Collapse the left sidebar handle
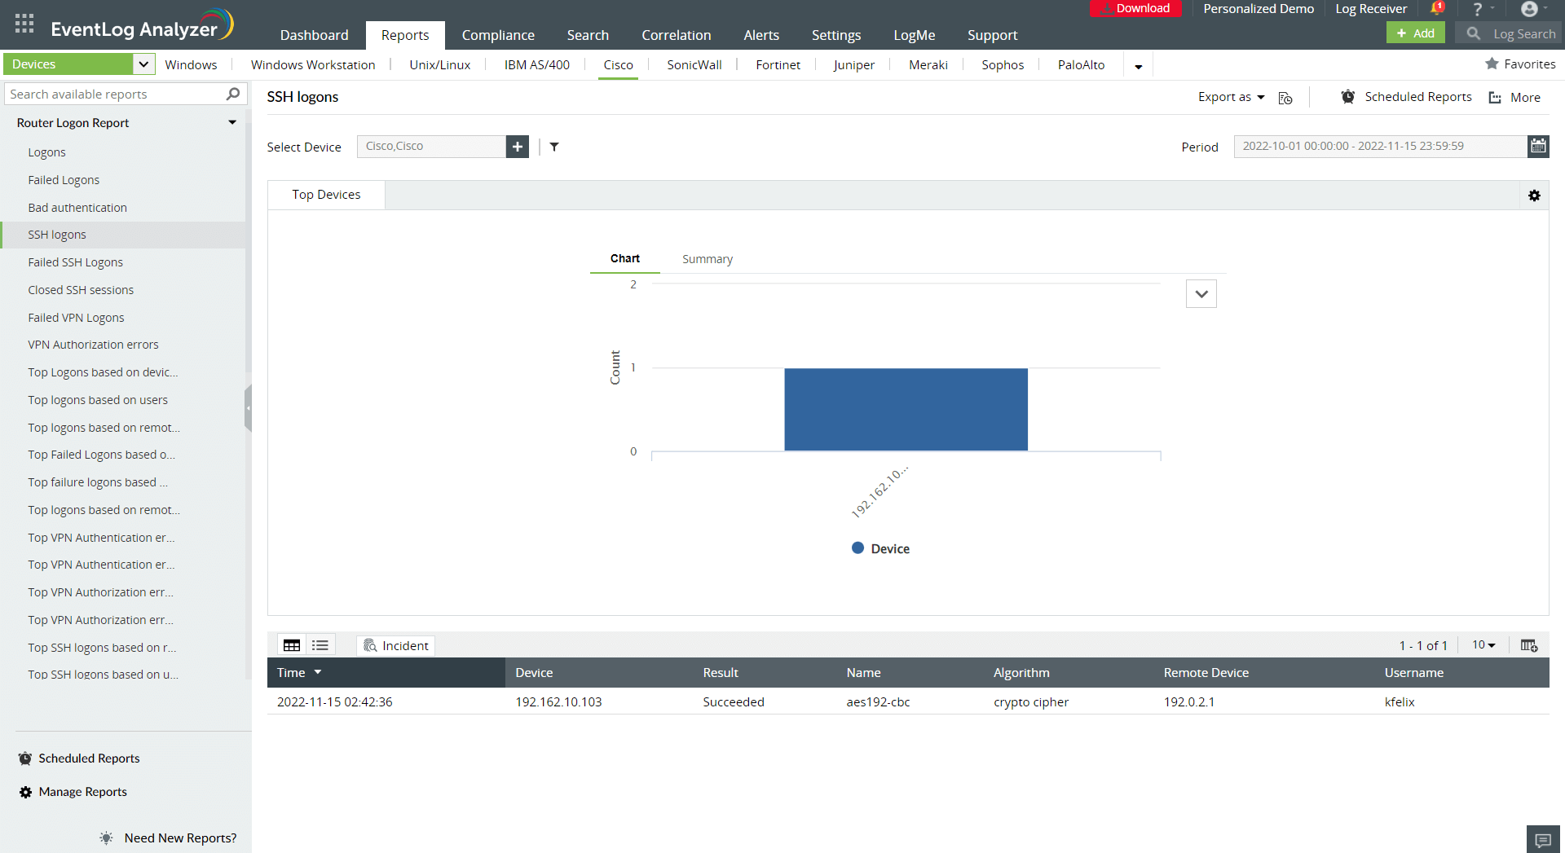Image resolution: width=1565 pixels, height=853 pixels. (x=248, y=407)
